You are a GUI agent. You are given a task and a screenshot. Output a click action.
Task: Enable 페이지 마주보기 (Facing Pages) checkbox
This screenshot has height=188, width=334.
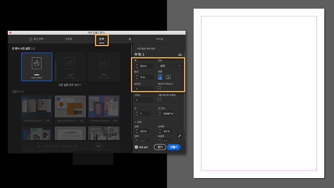click(x=159, y=88)
